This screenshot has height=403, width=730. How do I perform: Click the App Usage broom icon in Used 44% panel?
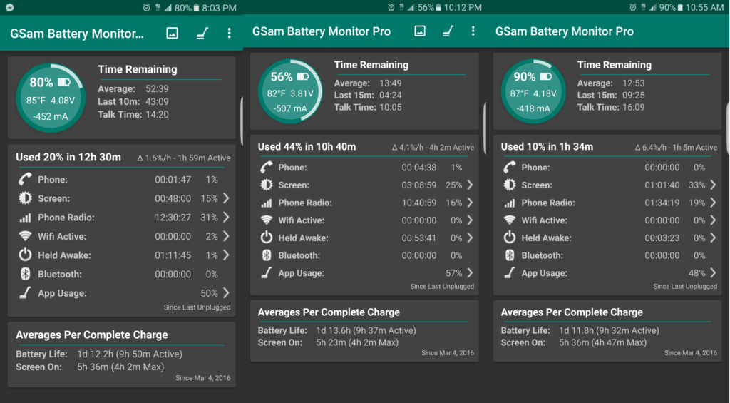click(267, 273)
